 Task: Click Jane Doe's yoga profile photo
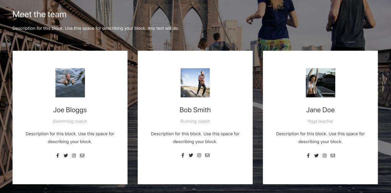[320, 83]
